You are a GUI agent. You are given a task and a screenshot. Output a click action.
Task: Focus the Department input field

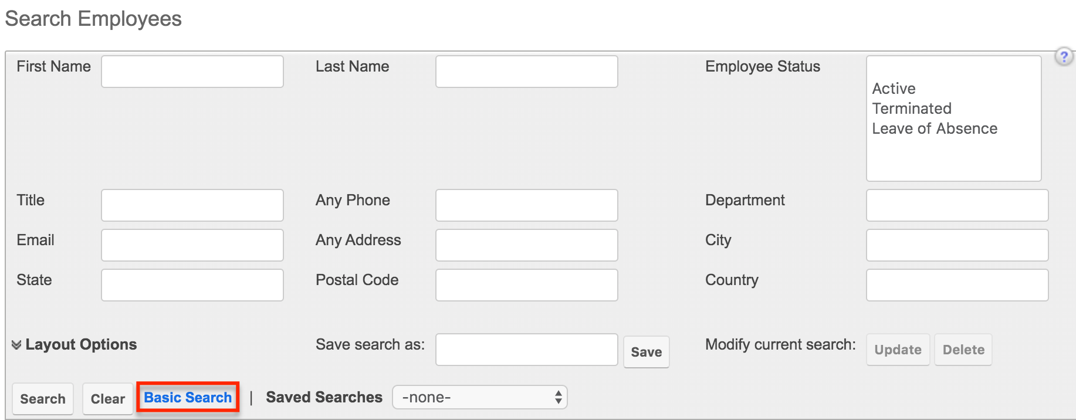pyautogui.click(x=956, y=205)
